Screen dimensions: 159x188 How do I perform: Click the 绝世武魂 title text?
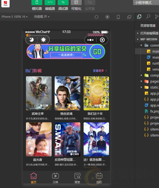(66, 114)
